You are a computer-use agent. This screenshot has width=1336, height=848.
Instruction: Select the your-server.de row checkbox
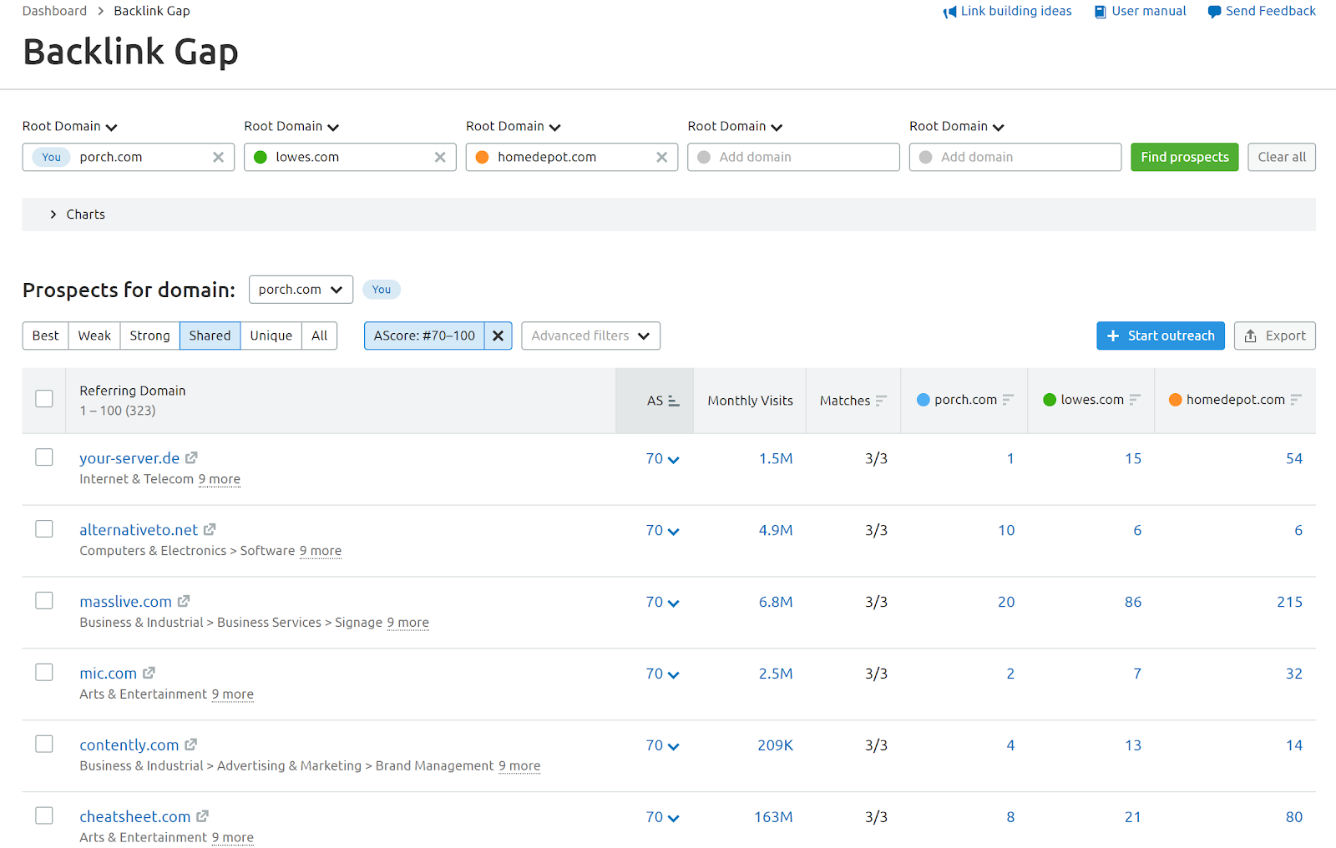point(44,457)
